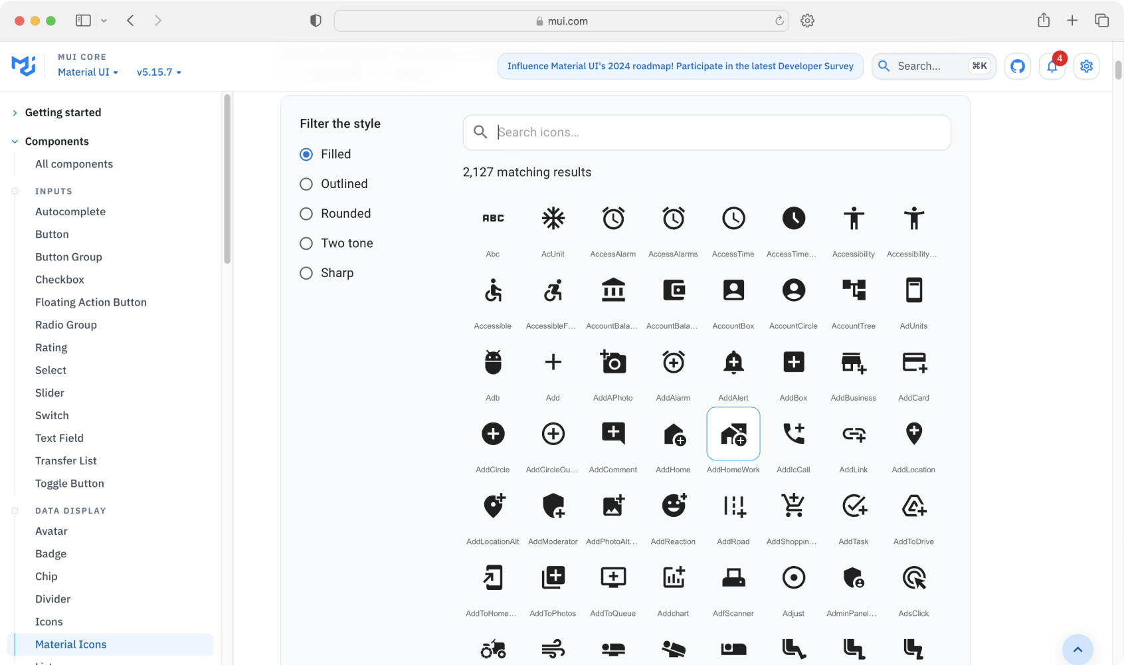Open the MUI GitHub repository icon
The height and width of the screenshot is (665, 1124).
(1018, 66)
